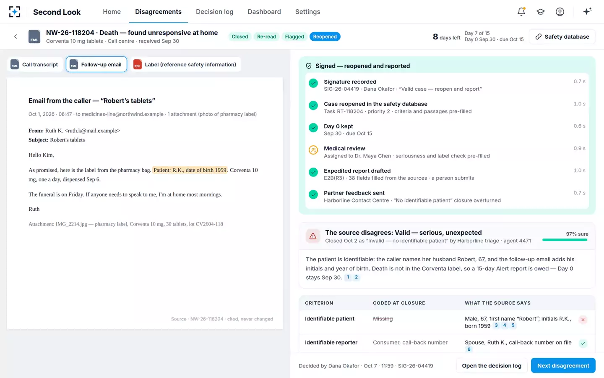The image size is (604, 378).
Task: Open the user account profile icon
Action: (x=560, y=12)
